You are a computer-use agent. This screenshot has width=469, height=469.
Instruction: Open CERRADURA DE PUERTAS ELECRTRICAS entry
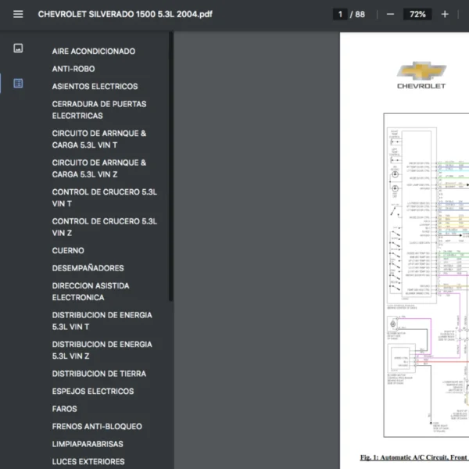(99, 109)
